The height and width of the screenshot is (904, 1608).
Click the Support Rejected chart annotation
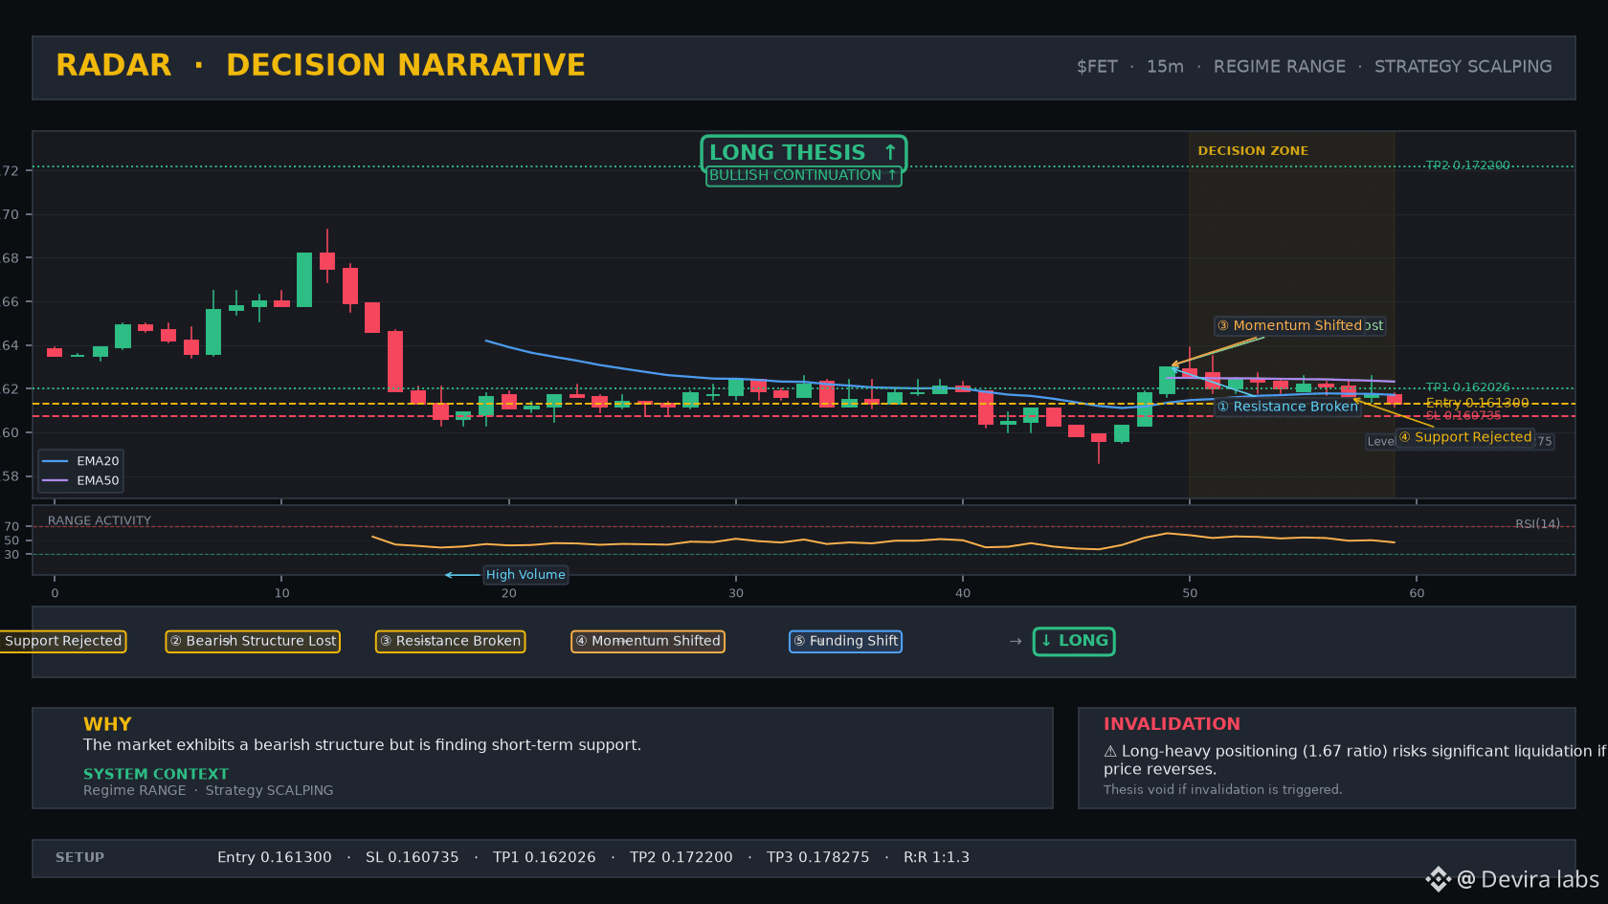1465,437
